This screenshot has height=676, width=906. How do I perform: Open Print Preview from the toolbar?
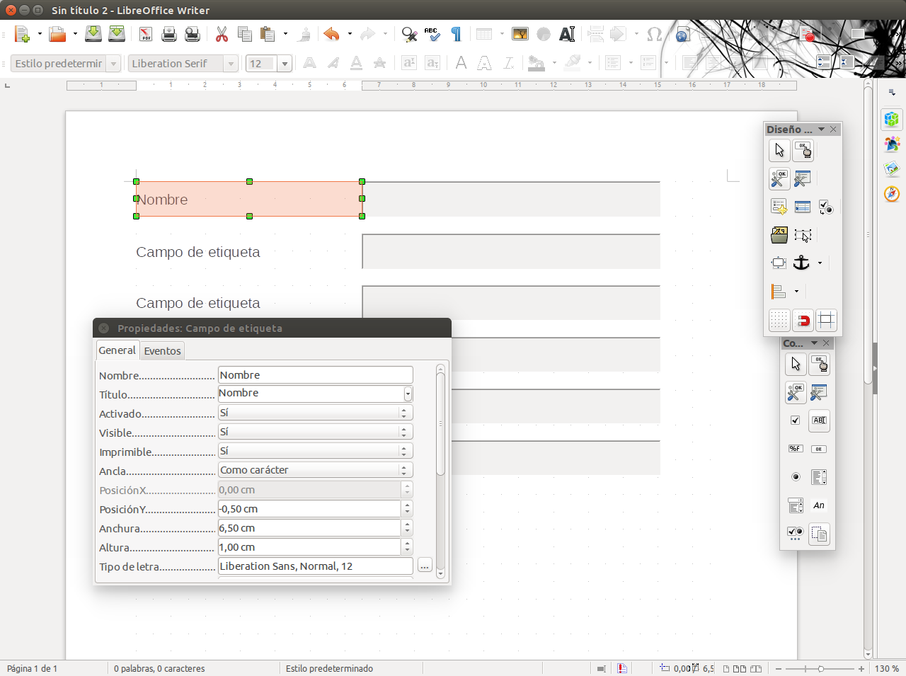click(x=193, y=34)
